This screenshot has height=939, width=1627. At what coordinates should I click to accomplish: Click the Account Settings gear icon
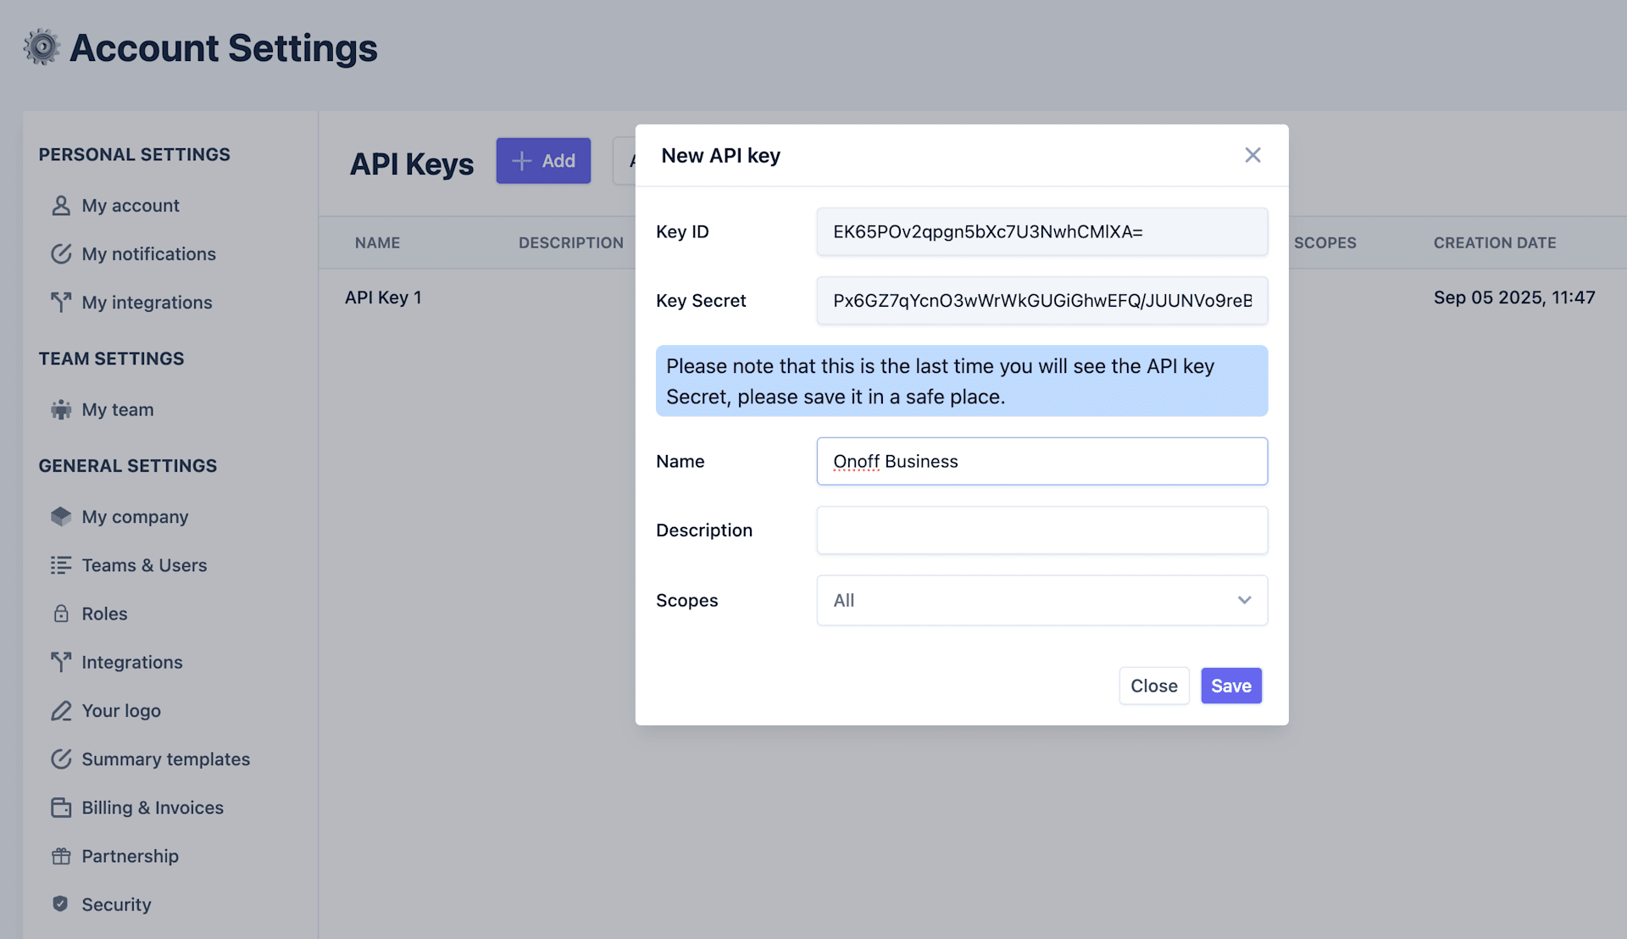[x=42, y=47]
